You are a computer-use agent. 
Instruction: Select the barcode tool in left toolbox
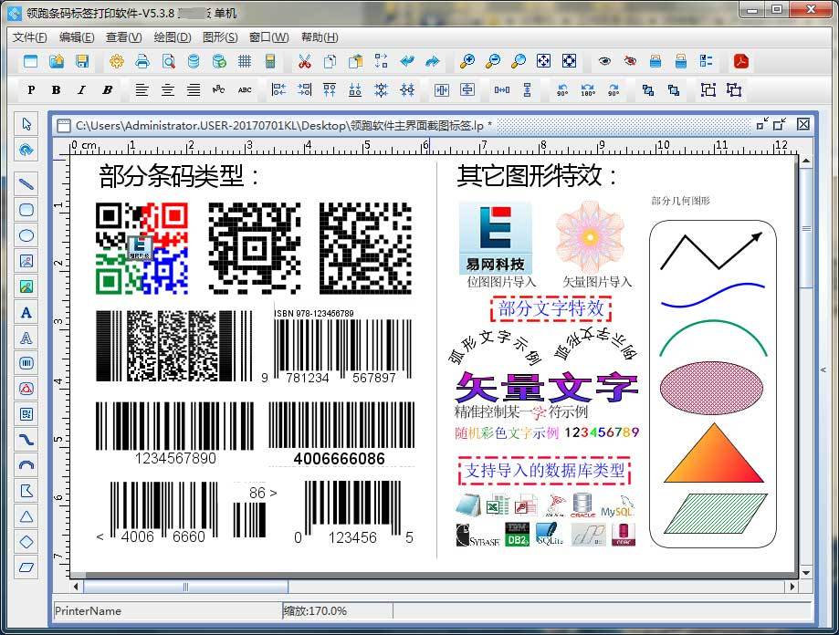pyautogui.click(x=26, y=363)
